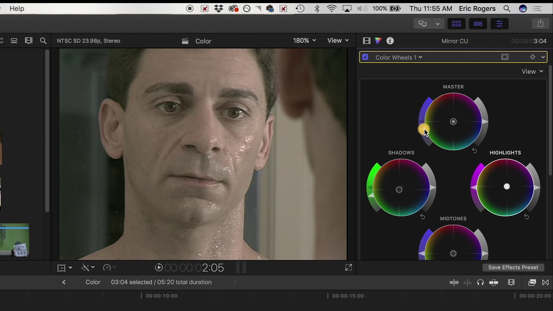This screenshot has height=311, width=553.
Task: Toggle audio skimming waveform icon
Action: [467, 282]
